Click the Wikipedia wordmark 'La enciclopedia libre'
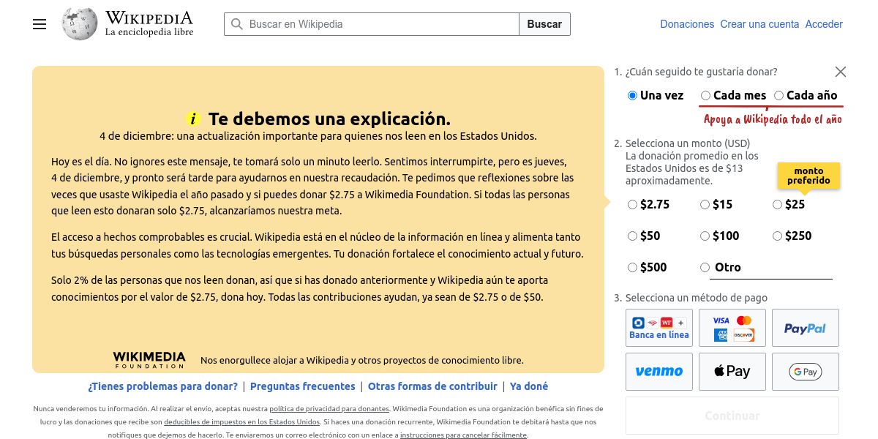Viewport: 878px width, 439px height. pyautogui.click(x=149, y=32)
